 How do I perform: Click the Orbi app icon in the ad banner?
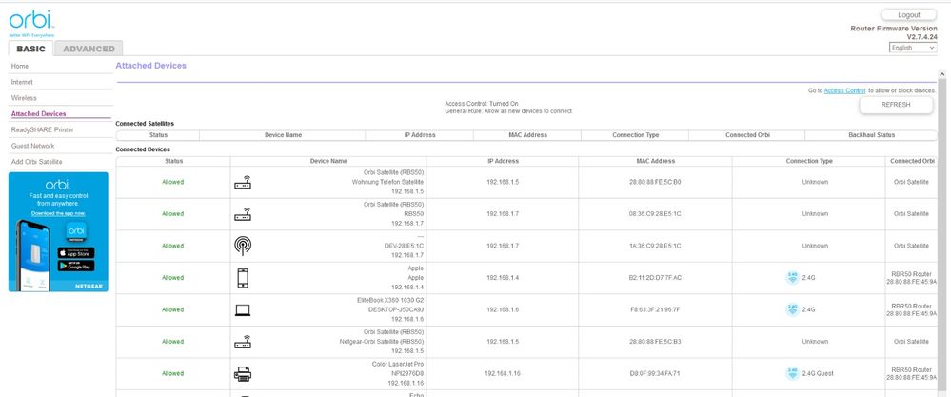tap(76, 232)
